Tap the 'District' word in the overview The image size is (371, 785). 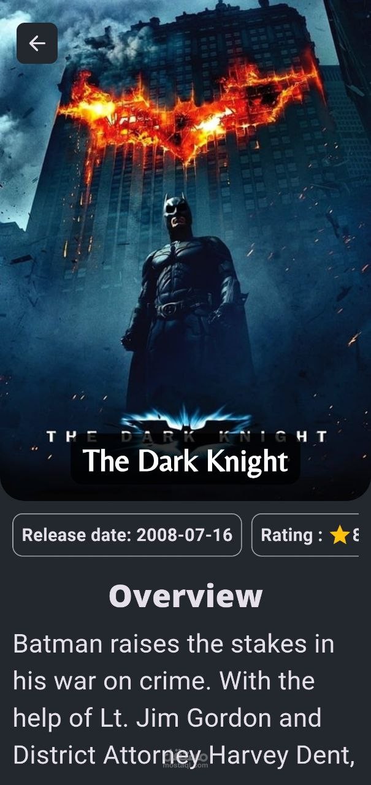point(55,755)
